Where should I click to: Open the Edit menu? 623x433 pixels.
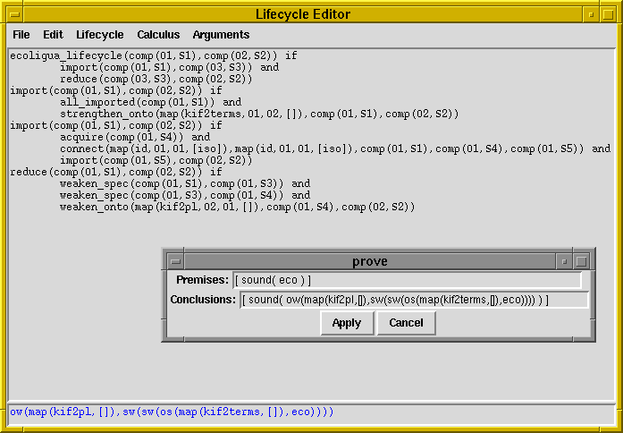53,35
